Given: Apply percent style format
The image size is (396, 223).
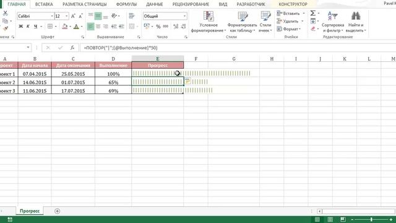Looking at the screenshot, I should [x=158, y=26].
